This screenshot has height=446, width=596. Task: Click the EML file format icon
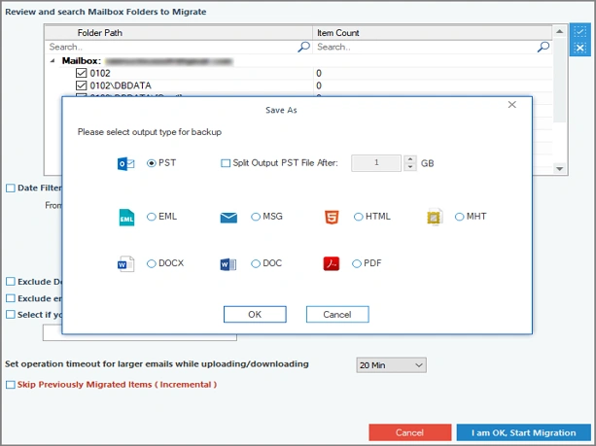click(125, 217)
